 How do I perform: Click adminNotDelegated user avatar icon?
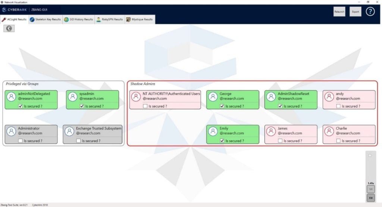[11, 97]
